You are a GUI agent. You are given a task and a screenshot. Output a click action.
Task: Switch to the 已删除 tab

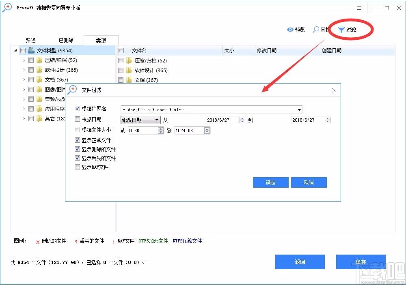click(x=65, y=40)
